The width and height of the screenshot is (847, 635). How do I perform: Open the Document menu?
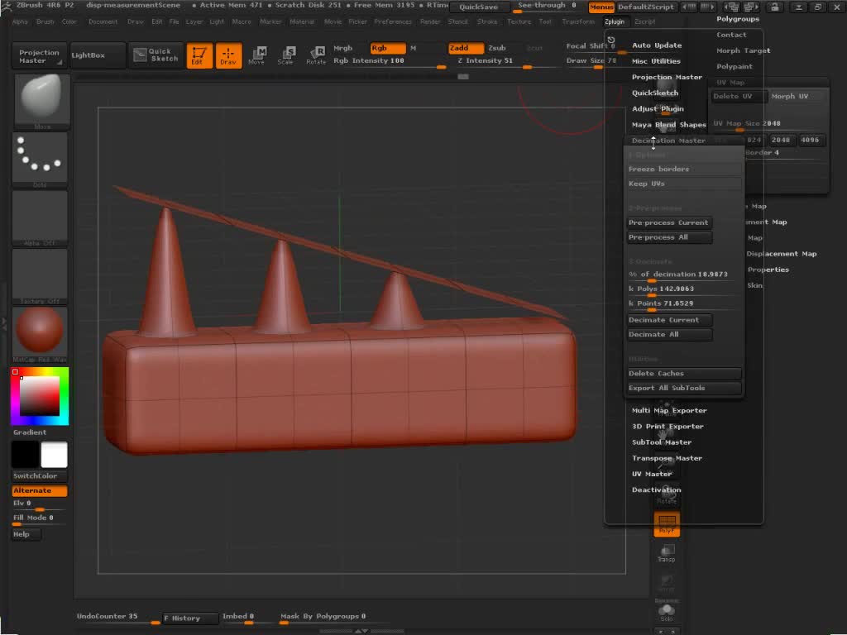[103, 21]
